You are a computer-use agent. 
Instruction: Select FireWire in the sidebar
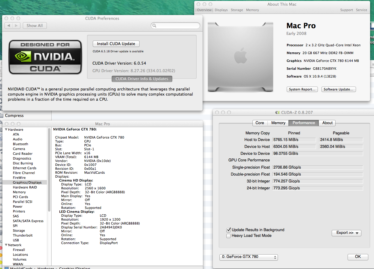[19, 178]
